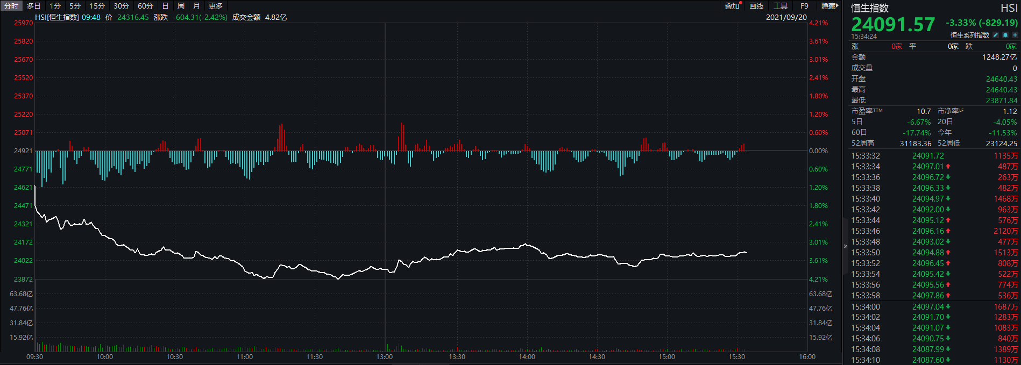Click the bell alert icon

coord(1005,35)
